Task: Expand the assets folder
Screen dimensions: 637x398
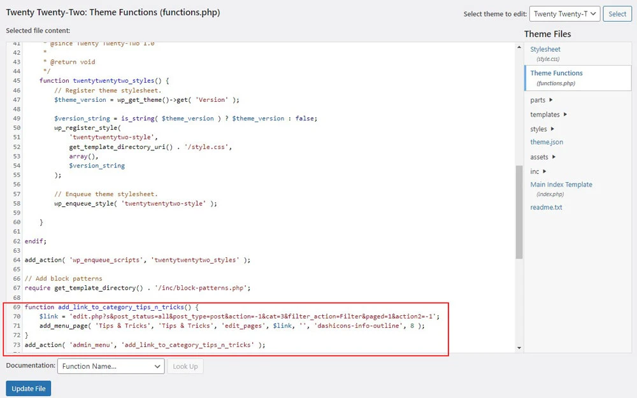Action: click(x=540, y=157)
